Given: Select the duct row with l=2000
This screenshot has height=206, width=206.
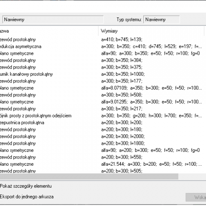Looking at the screenshot, I should point(102,136).
